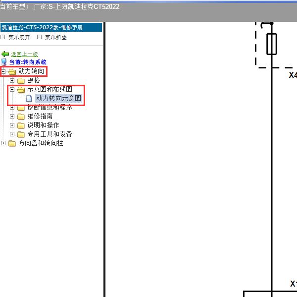
Task: Click the 说明和操作 folder icon
Action: pyautogui.click(x=21, y=125)
